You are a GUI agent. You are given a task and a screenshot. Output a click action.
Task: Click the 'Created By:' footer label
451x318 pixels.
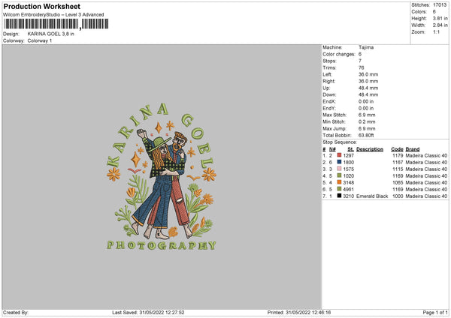click(16, 312)
